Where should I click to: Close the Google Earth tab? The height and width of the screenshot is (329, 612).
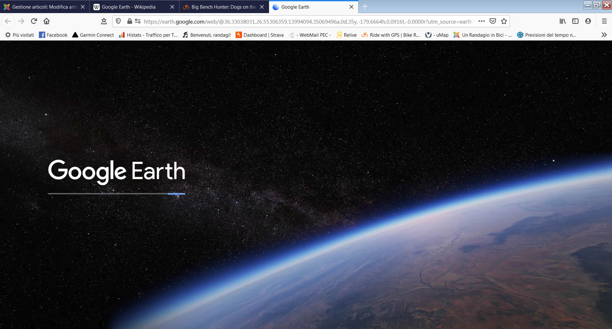(x=351, y=7)
